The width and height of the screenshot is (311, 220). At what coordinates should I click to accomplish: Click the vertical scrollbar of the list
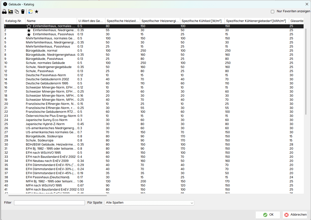(x=306, y=72)
